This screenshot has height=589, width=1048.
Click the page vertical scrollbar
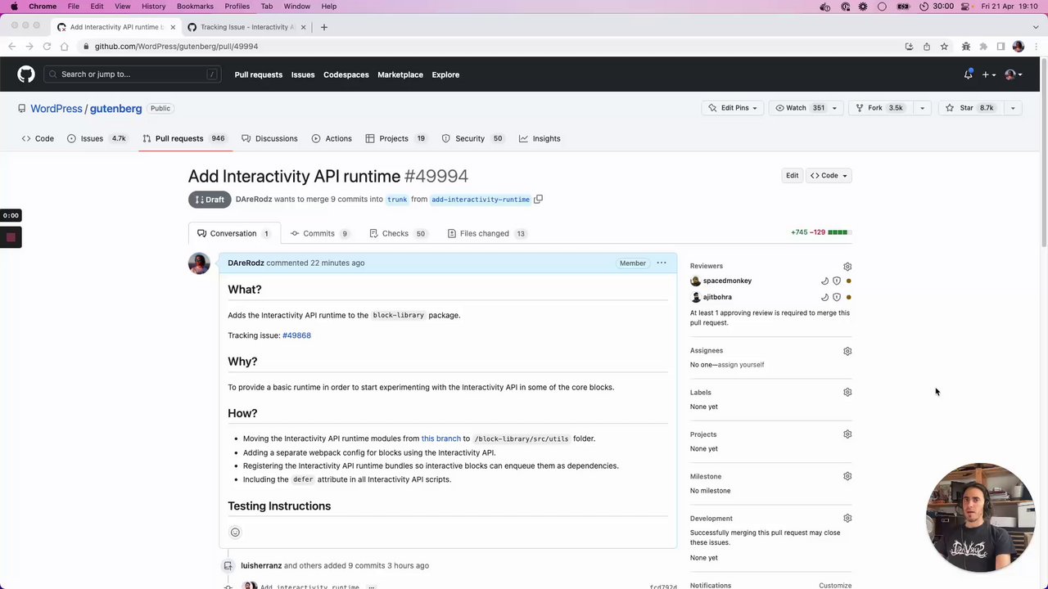pyautogui.click(x=1044, y=151)
